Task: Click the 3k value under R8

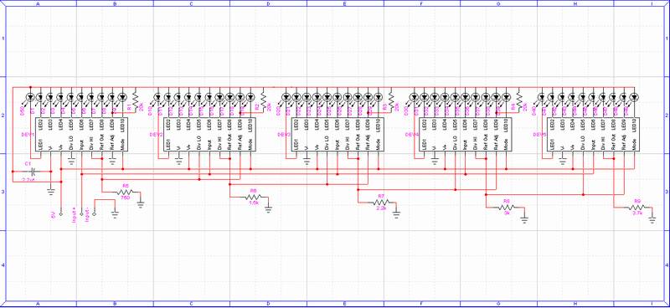Action: tap(508, 213)
